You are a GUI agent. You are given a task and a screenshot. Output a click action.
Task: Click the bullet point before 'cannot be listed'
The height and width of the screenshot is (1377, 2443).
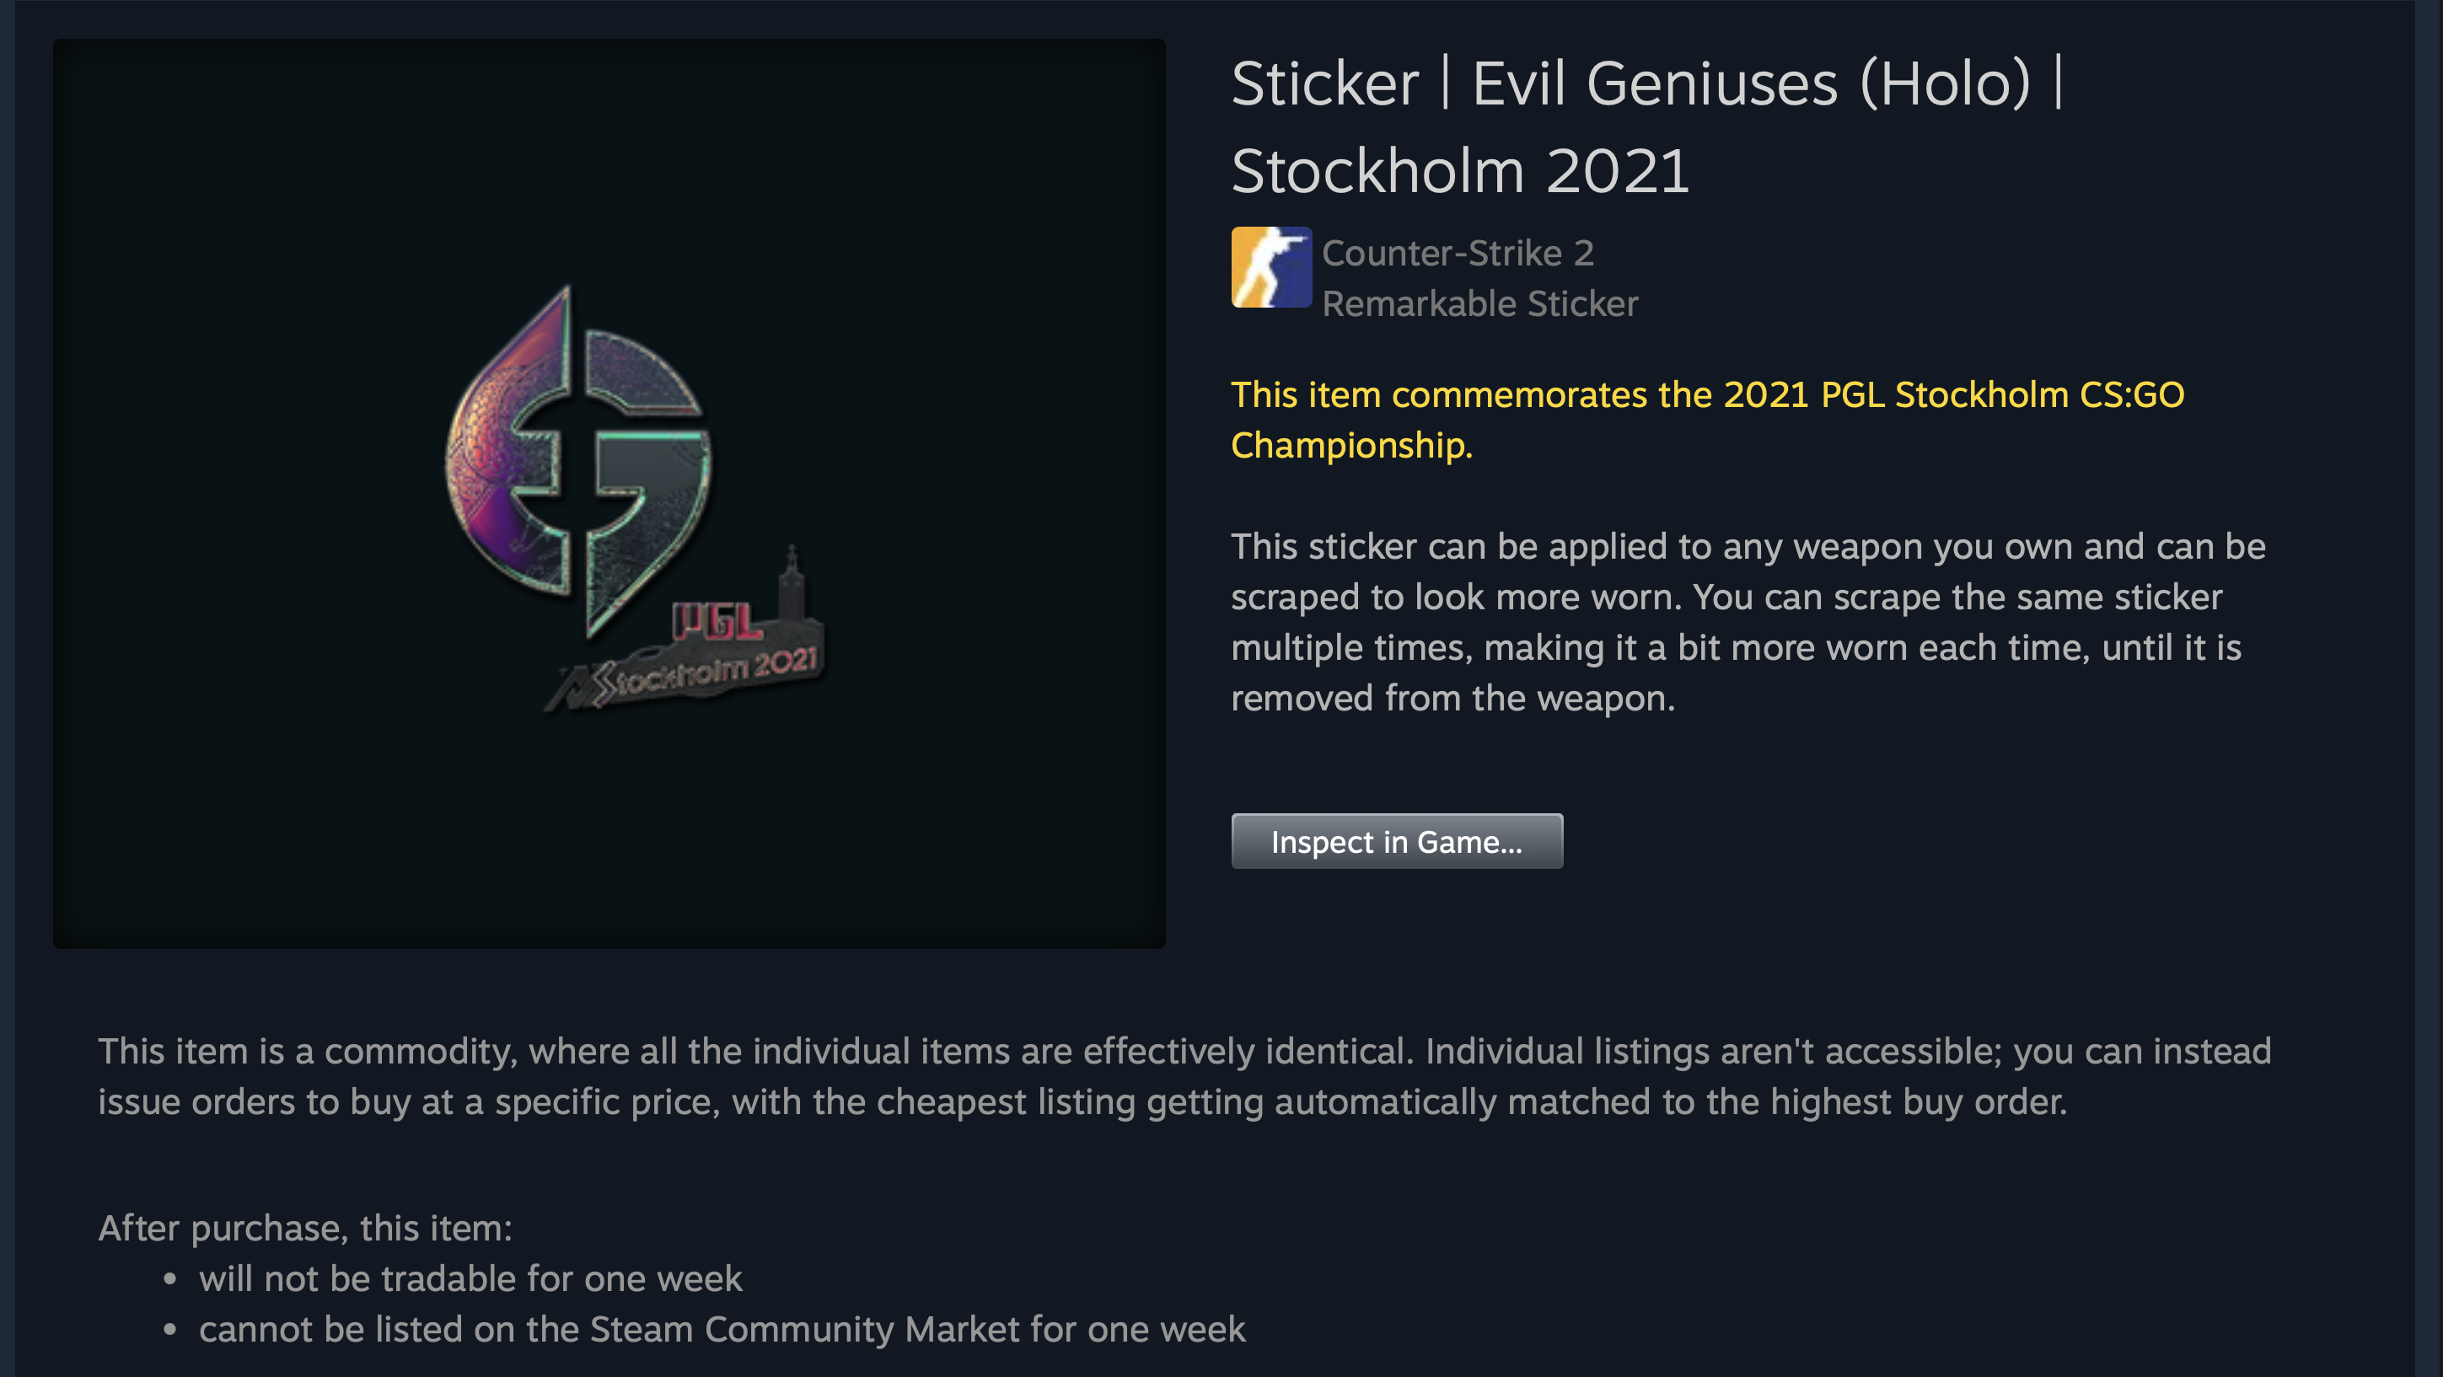[x=169, y=1330]
